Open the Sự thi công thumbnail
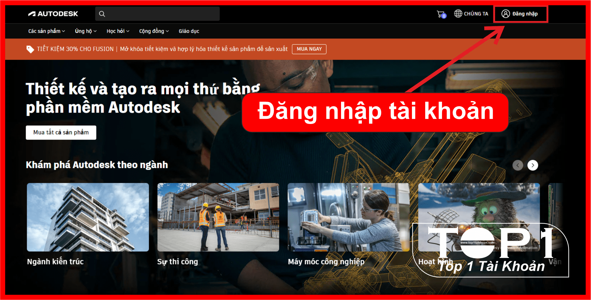Image resolution: width=591 pixels, height=300 pixels. click(218, 217)
